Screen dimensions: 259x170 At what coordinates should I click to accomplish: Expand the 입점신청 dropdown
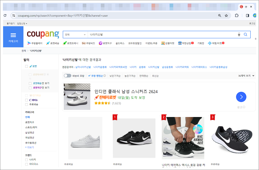point(22,24)
